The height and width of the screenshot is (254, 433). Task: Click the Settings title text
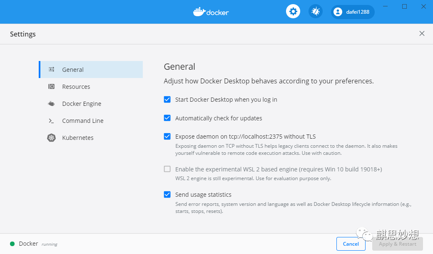[x=22, y=34]
